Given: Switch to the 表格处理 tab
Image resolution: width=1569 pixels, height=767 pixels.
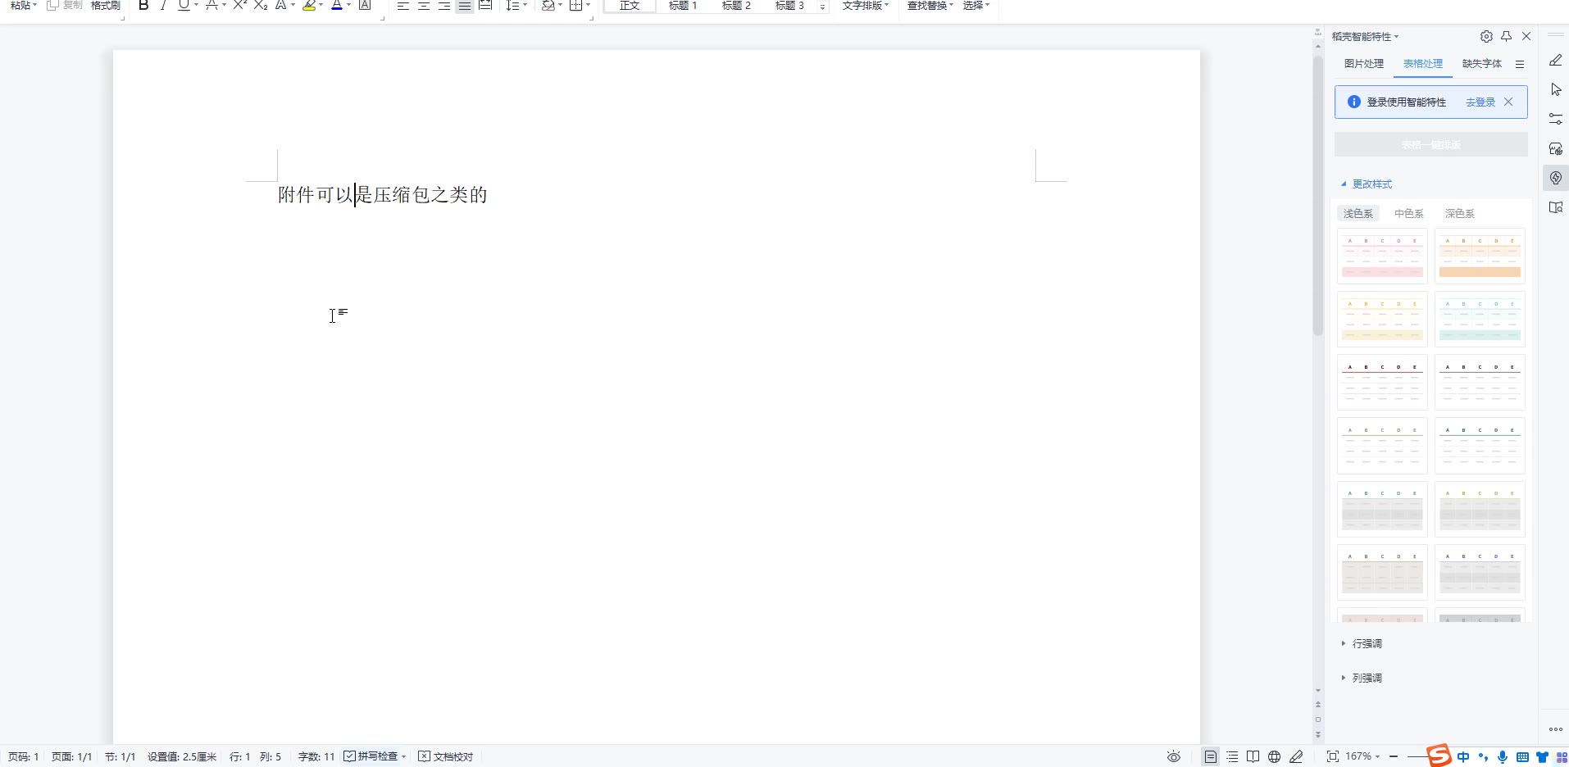Looking at the screenshot, I should (x=1423, y=64).
